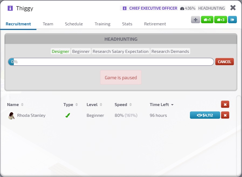View the Stats tab

[127, 24]
